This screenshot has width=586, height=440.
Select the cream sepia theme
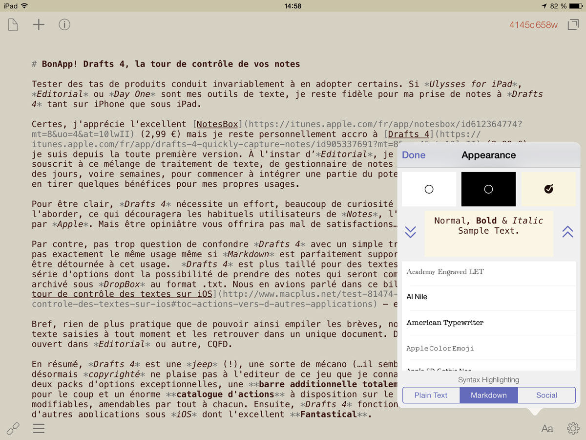[x=548, y=189]
